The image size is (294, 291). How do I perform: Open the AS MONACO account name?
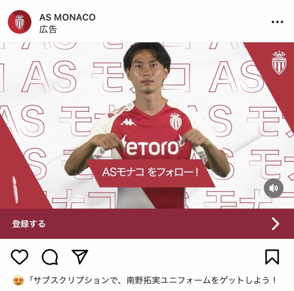[68, 17]
